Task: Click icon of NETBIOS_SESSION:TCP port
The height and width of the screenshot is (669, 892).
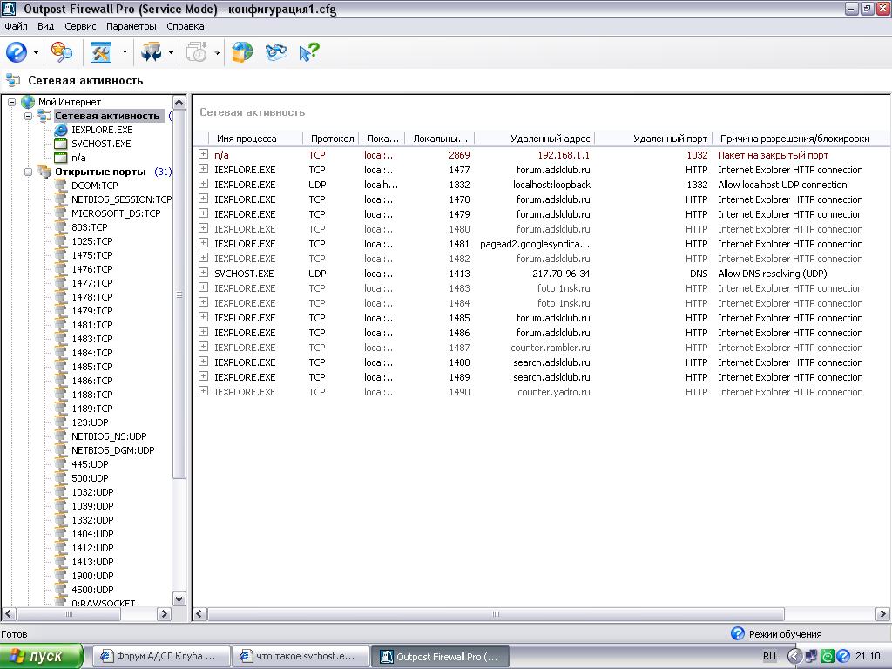Action: (61, 199)
